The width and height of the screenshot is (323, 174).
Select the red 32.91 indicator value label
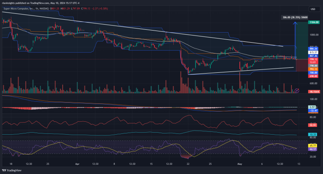point(313,125)
